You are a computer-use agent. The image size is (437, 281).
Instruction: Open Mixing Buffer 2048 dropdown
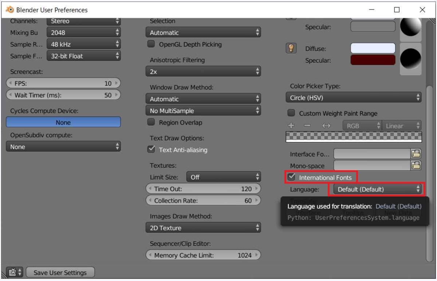84,32
